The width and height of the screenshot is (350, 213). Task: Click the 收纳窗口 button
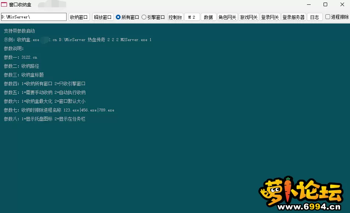79,17
